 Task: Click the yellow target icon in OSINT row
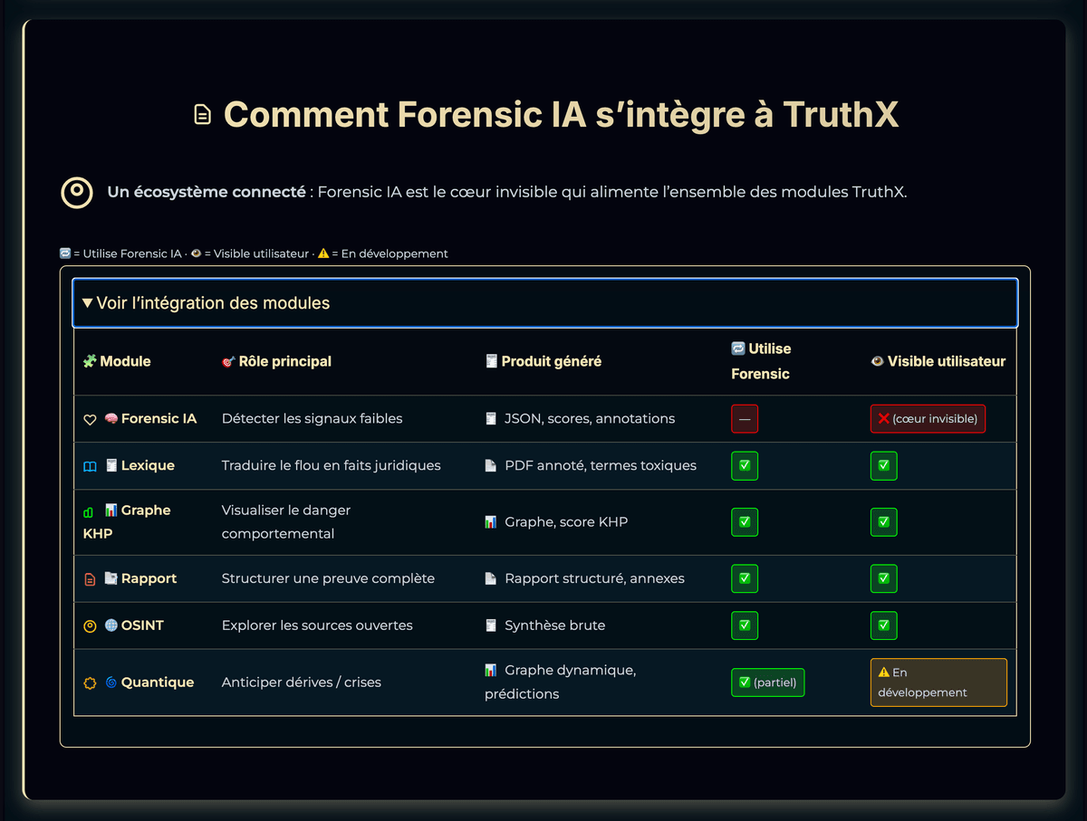(90, 626)
